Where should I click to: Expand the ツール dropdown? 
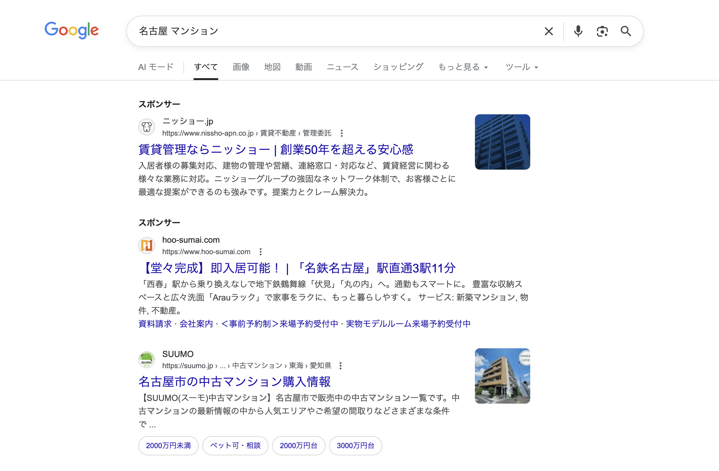522,67
